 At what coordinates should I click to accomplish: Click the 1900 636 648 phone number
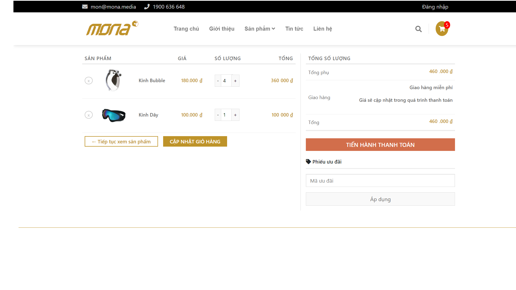coord(169,7)
